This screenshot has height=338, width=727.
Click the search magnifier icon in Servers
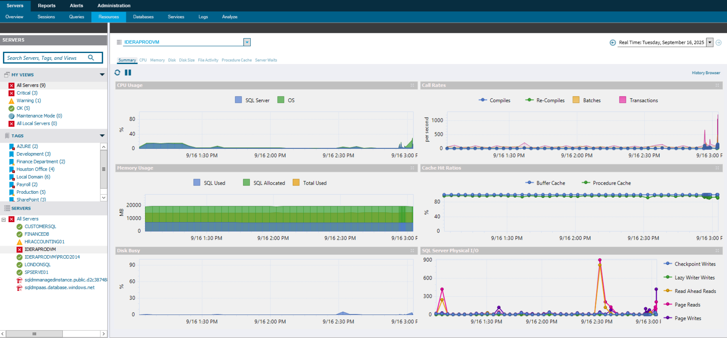(x=91, y=58)
